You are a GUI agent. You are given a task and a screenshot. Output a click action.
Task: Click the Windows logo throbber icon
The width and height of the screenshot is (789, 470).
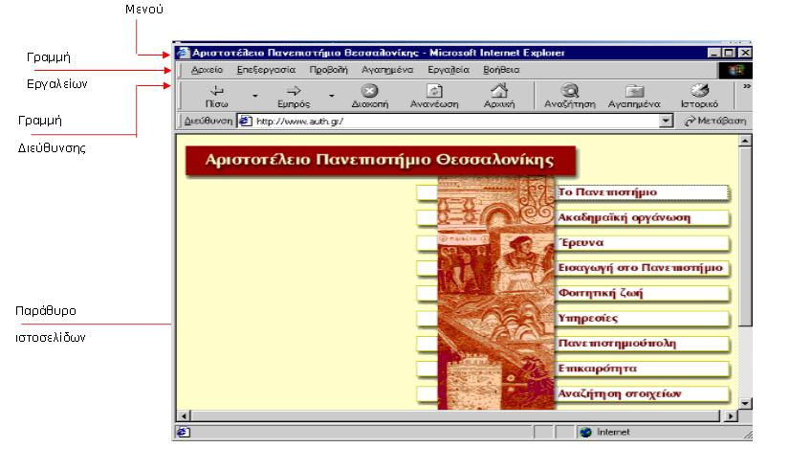[x=735, y=70]
